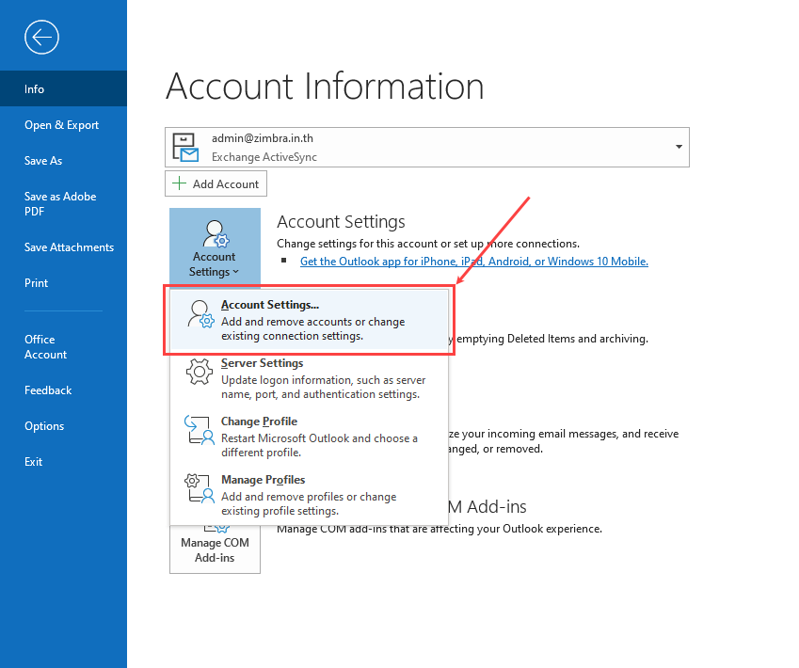Click the Manage Profiles icon
Viewport: 799px width, 668px height.
[x=200, y=488]
